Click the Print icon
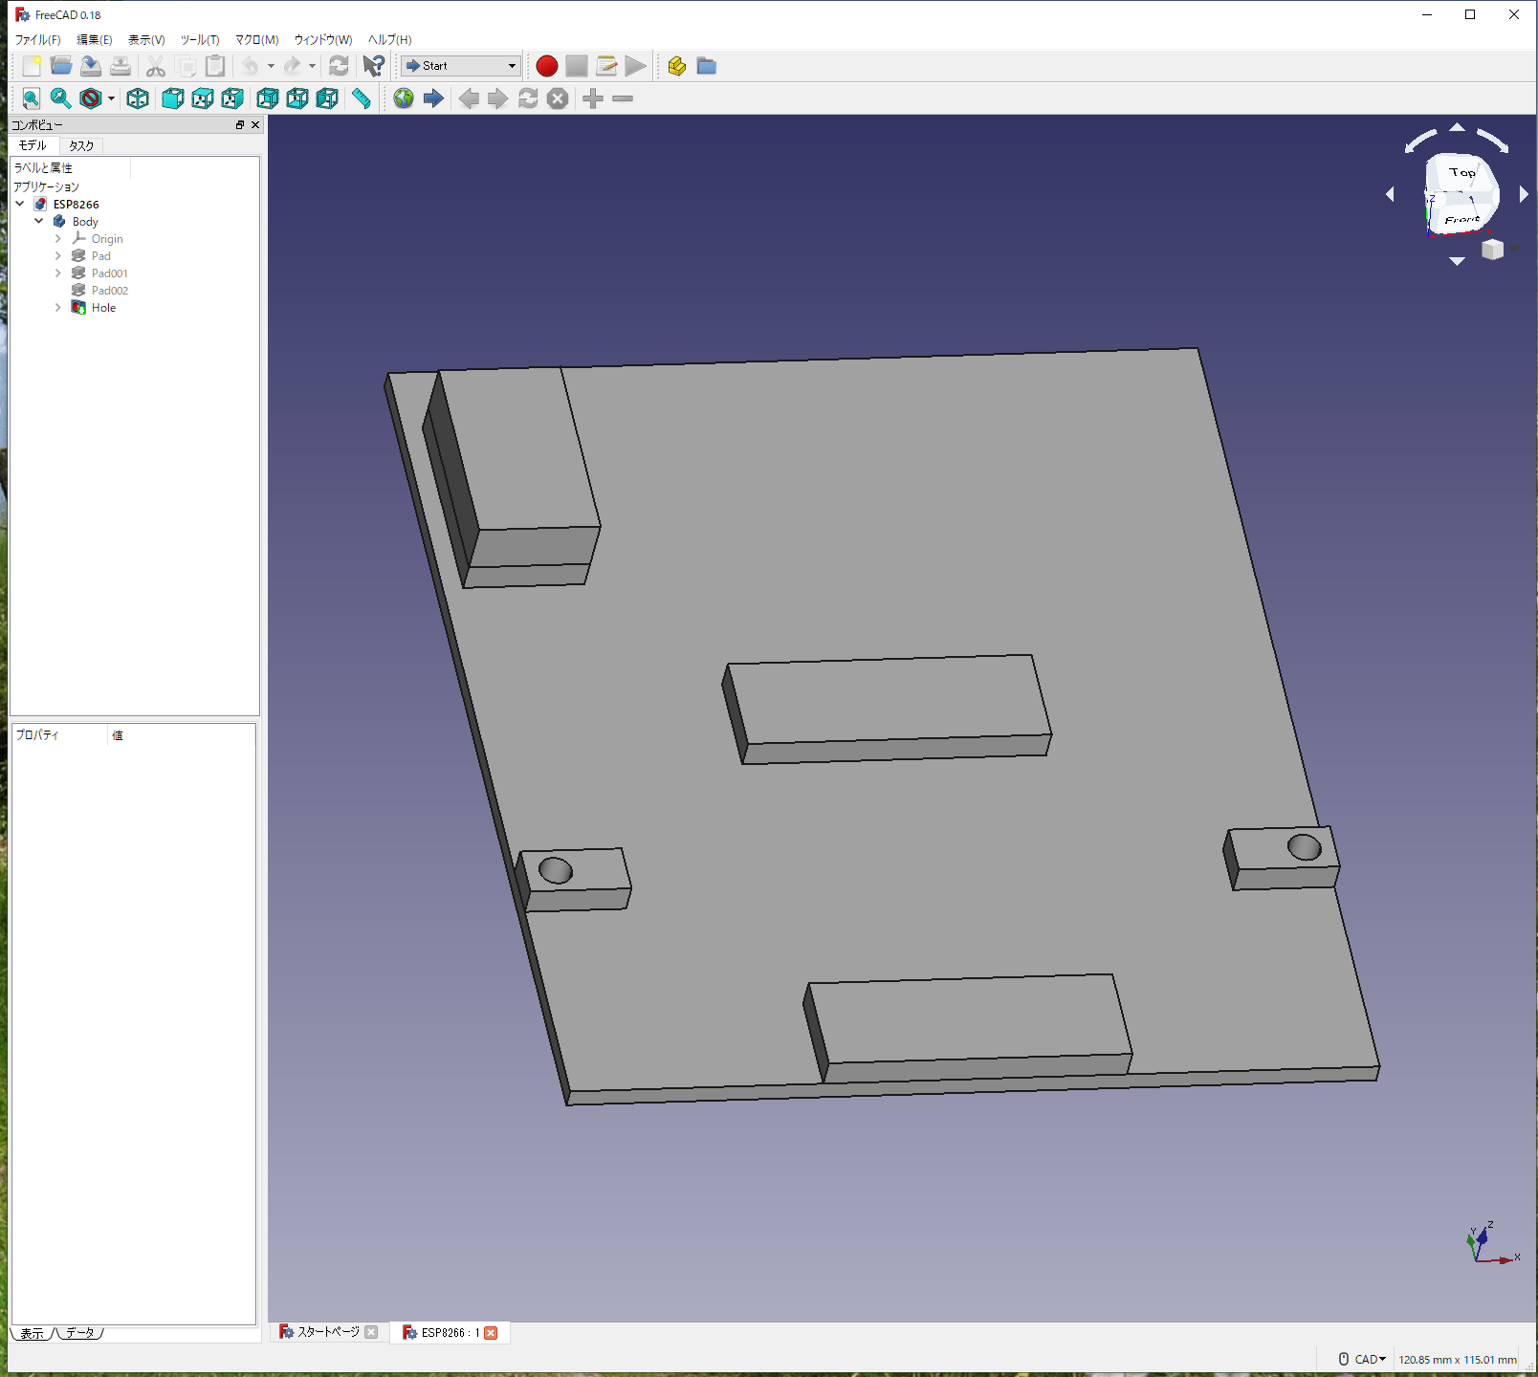 [121, 66]
